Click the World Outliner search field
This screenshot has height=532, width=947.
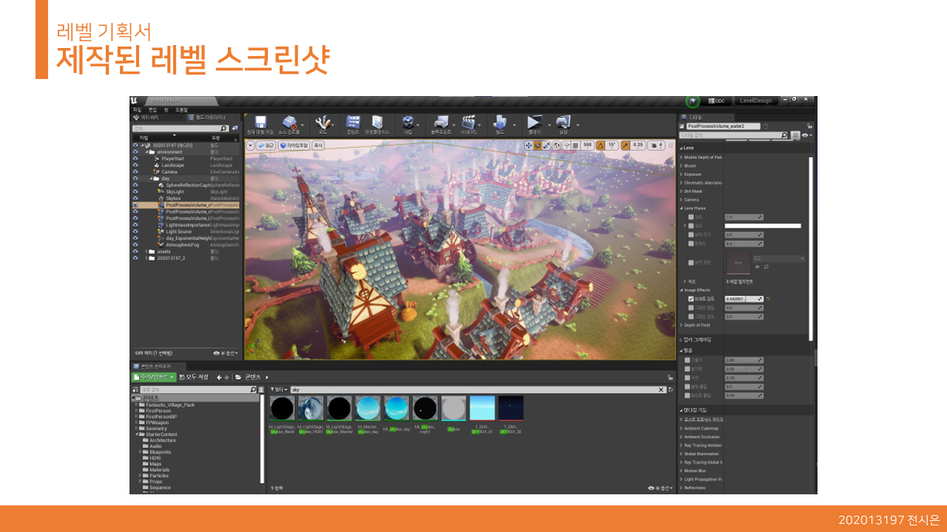click(181, 128)
